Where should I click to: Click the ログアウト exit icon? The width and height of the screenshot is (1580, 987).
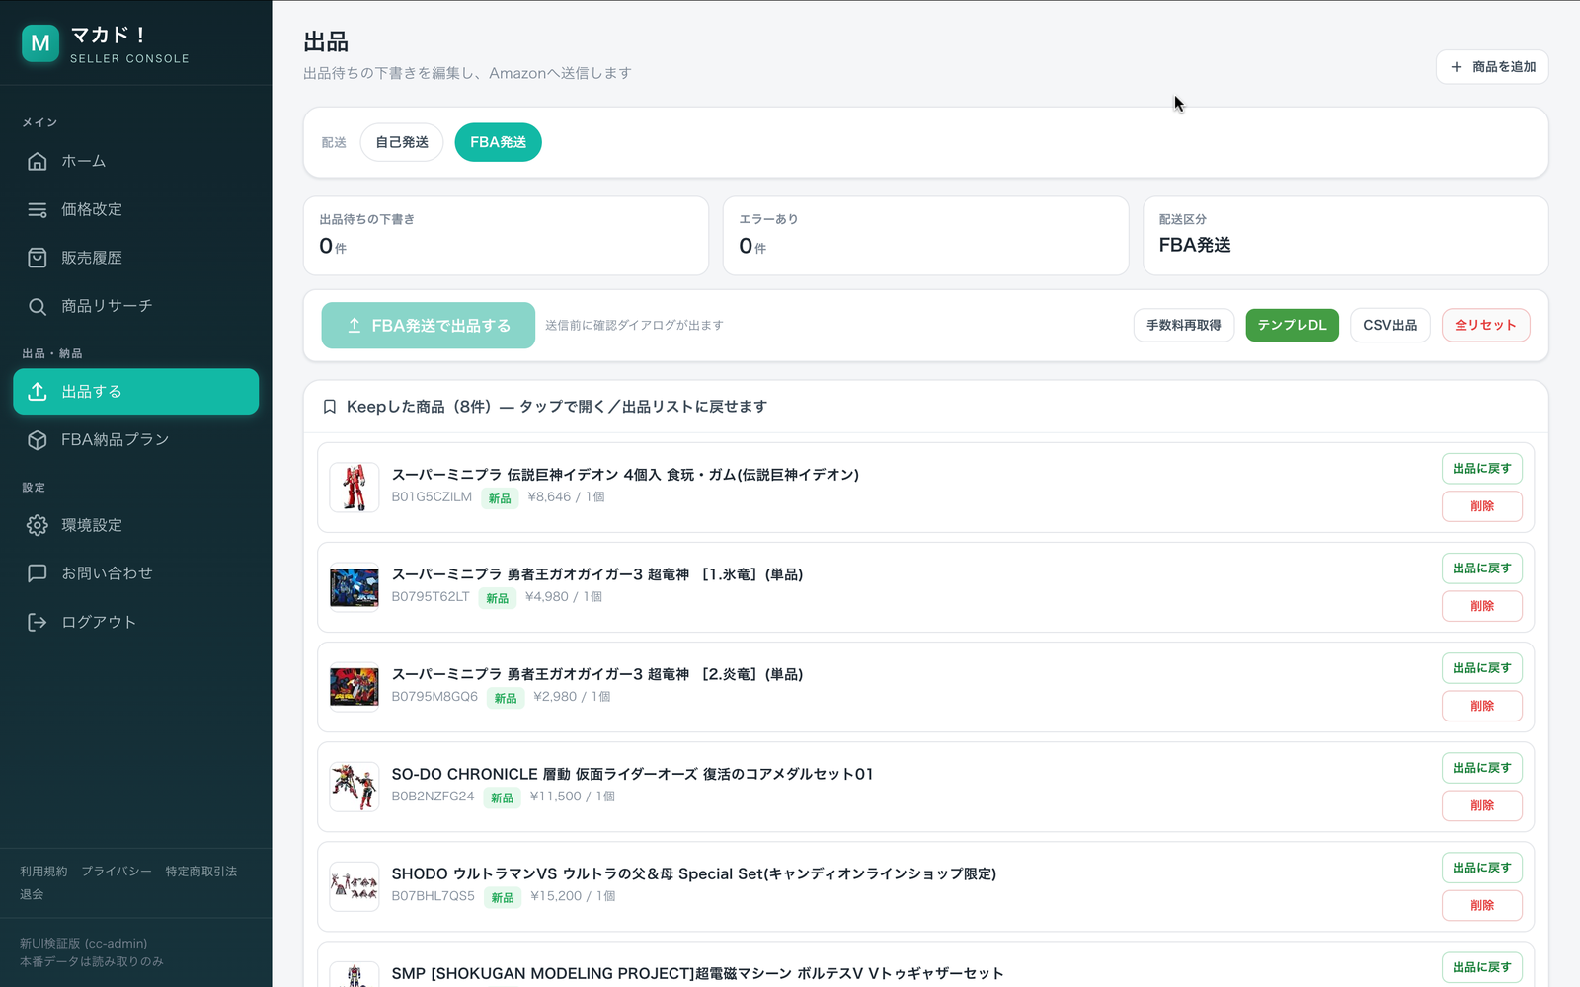point(38,622)
